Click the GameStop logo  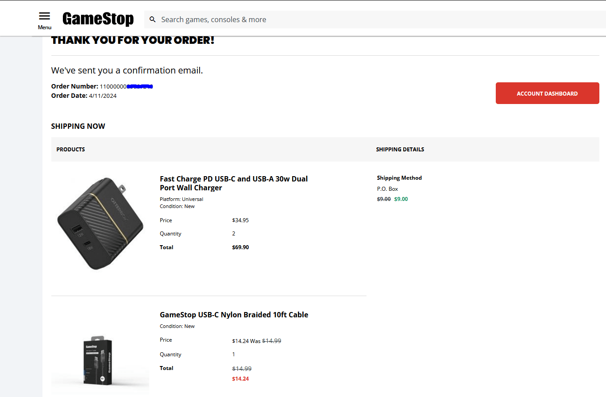[98, 19]
